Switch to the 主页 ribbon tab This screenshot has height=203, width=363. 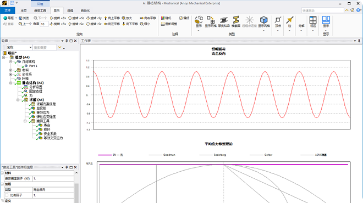(24, 10)
